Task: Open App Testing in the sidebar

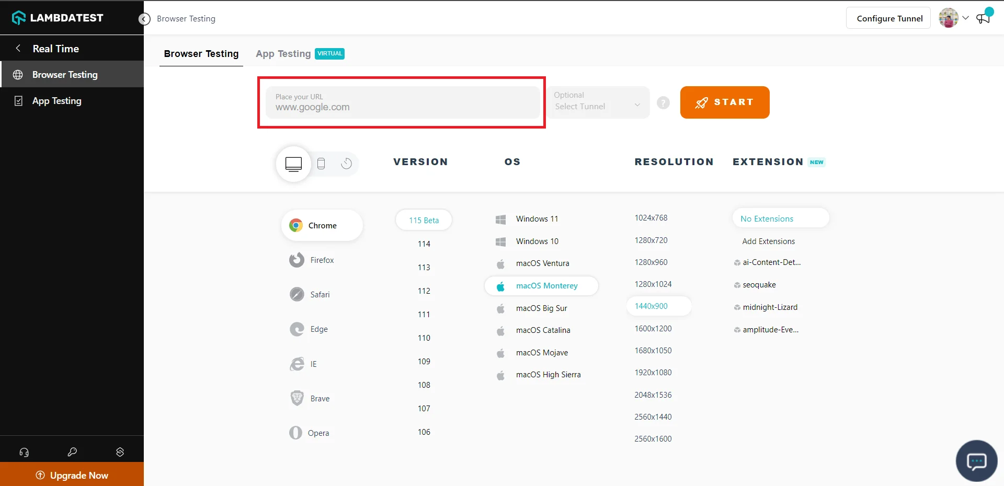Action: click(72, 101)
